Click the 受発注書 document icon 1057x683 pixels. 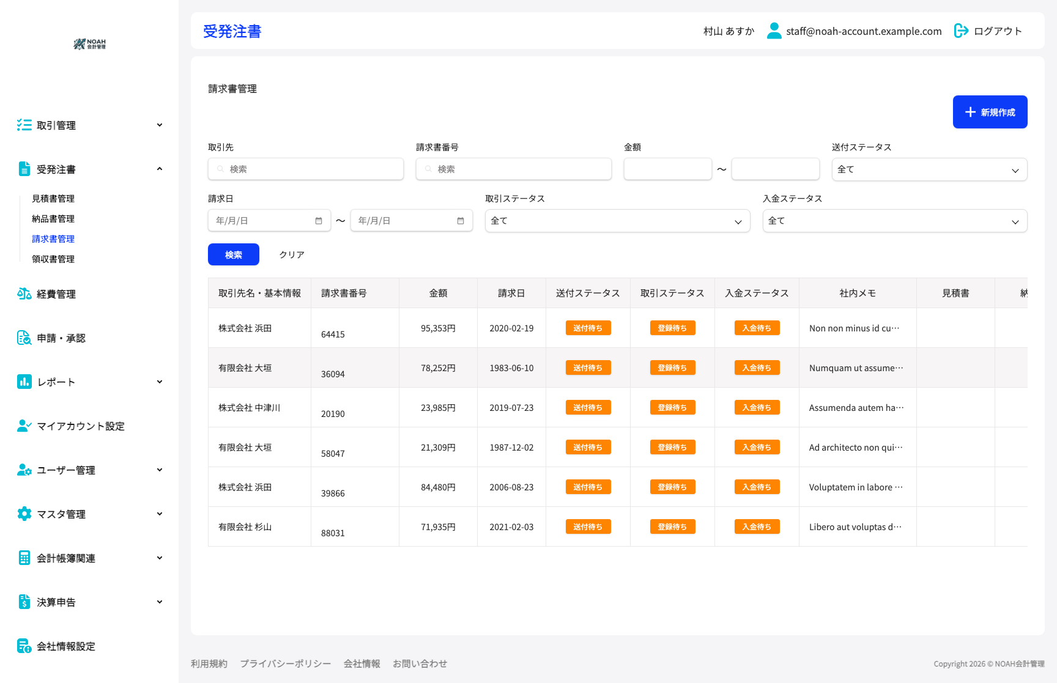pyautogui.click(x=24, y=169)
